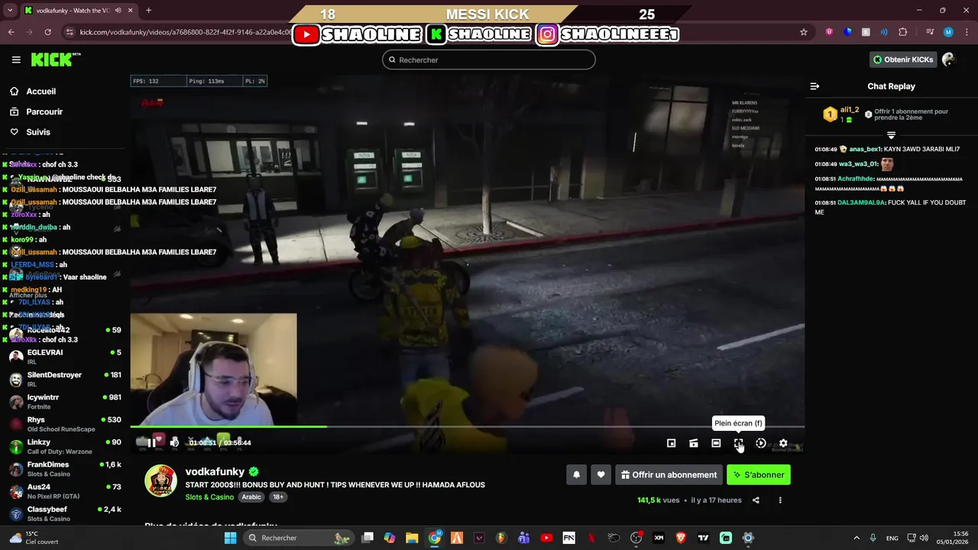Open FrankDimes channel in sidebar
This screenshot has width=978, height=550.
[65, 469]
